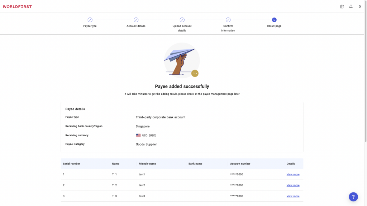The image size is (367, 206).
Task: Click the paper plane illustration
Action: pyautogui.click(x=182, y=60)
